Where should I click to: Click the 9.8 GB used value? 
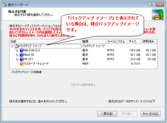tap(152, 59)
